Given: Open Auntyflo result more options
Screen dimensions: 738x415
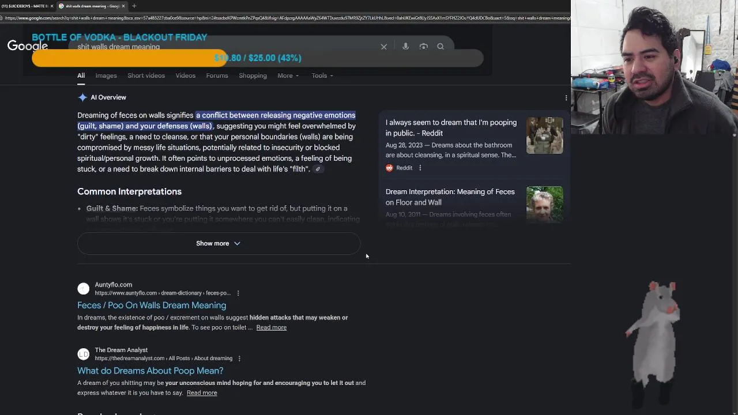Looking at the screenshot, I should pos(238,293).
